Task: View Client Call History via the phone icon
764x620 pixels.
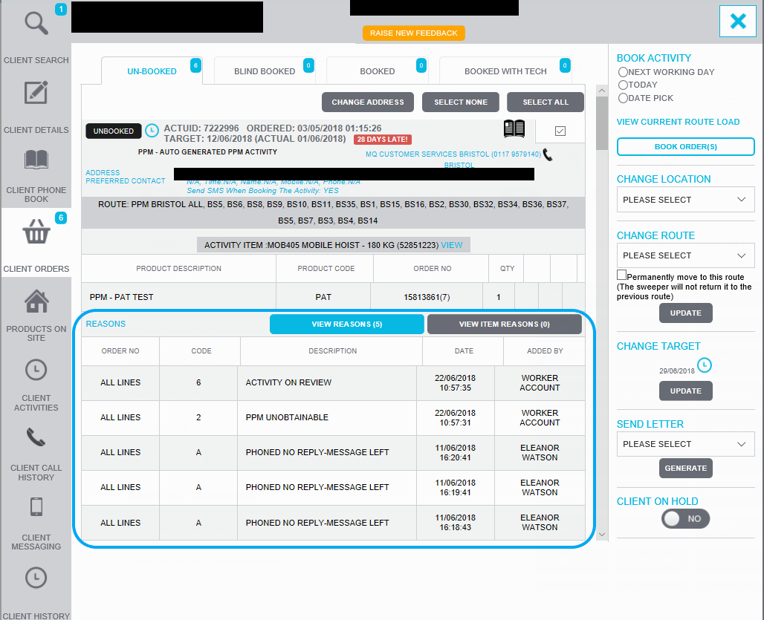Action: [x=35, y=436]
